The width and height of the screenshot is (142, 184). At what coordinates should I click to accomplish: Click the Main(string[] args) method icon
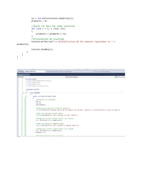point(117,77)
